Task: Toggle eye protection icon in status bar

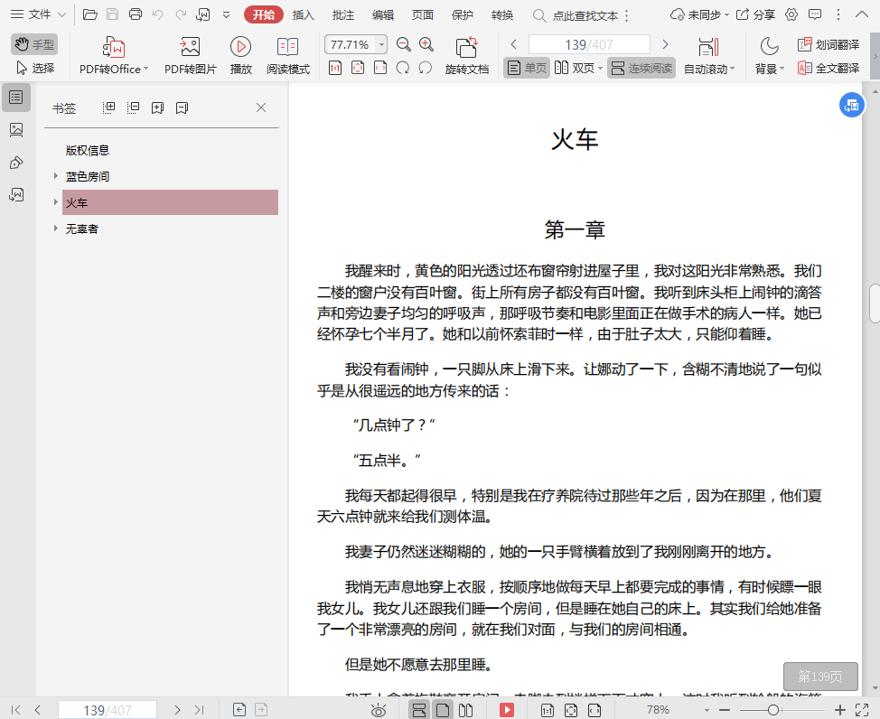Action: point(379,711)
